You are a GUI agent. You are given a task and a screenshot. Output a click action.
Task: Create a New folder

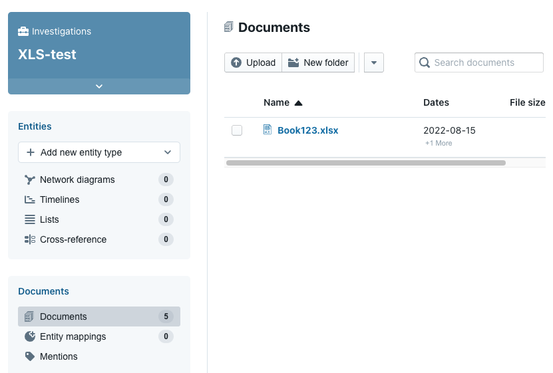318,62
